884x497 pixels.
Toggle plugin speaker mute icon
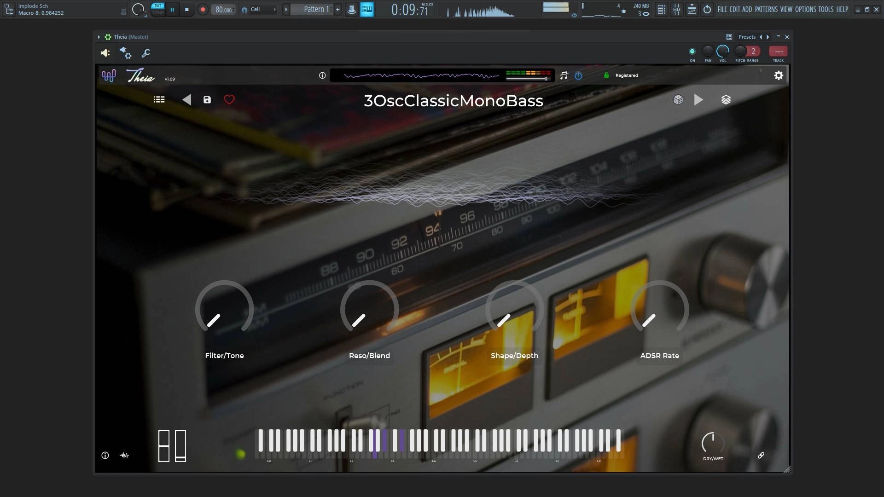[105, 53]
